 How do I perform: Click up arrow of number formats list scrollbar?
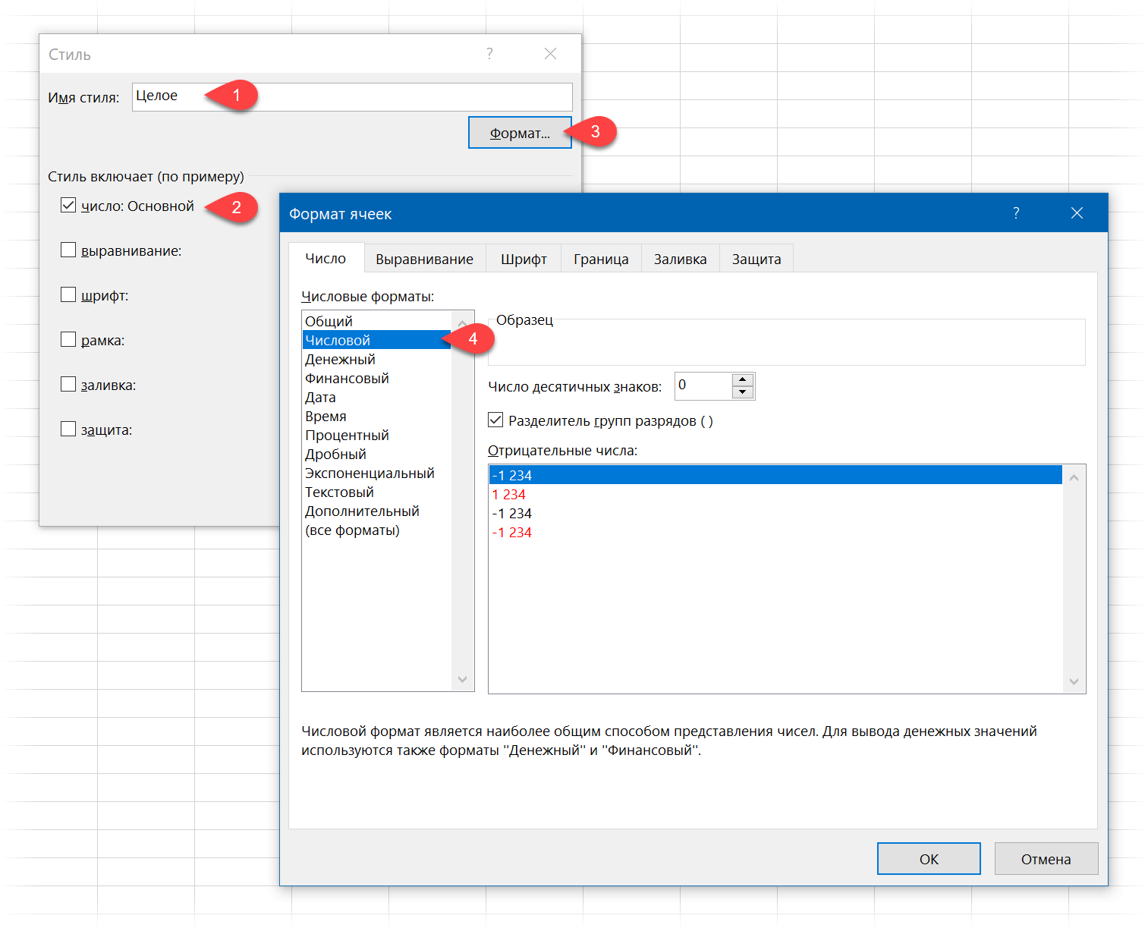click(x=463, y=322)
